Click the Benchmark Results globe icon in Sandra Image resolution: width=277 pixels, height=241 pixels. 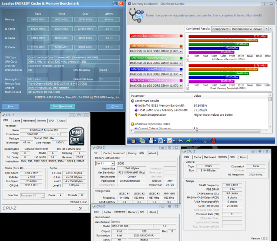(x=132, y=101)
